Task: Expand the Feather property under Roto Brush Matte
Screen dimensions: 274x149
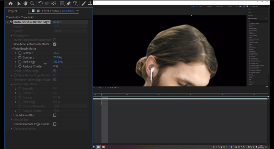Action: tap(16, 53)
